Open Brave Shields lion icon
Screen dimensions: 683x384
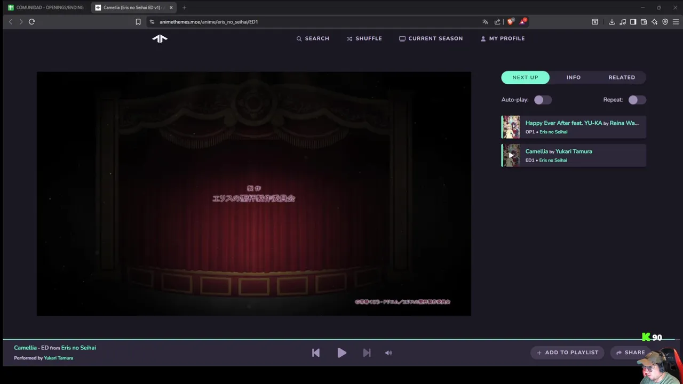click(510, 22)
